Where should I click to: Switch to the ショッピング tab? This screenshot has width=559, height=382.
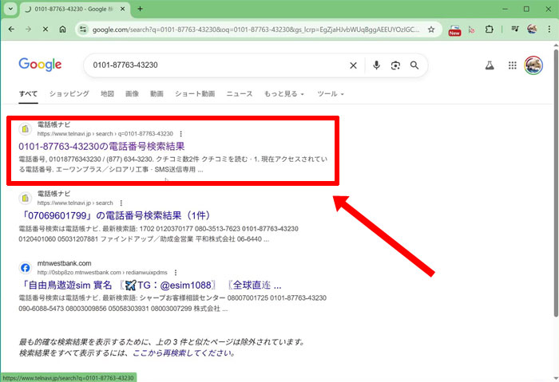(x=69, y=94)
